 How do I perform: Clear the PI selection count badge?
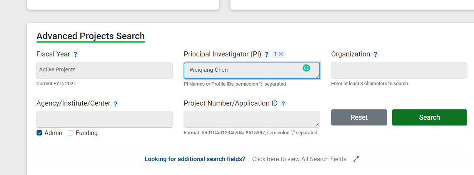coord(281,54)
